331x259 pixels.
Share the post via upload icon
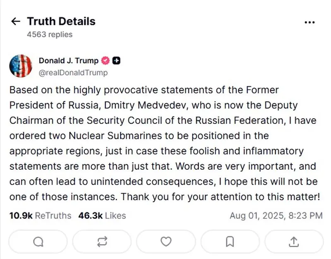(294, 242)
